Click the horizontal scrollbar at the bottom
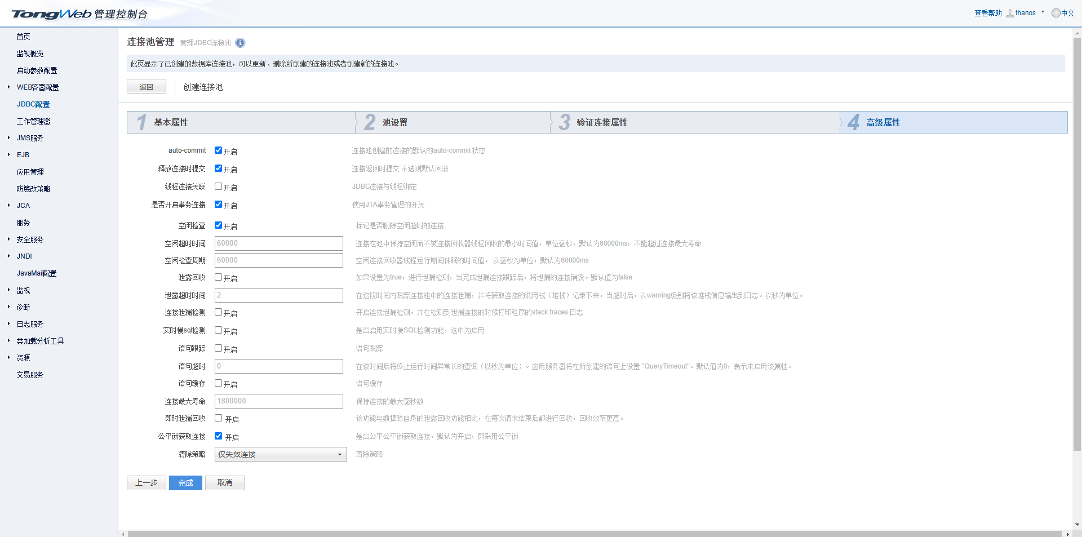This screenshot has width=1082, height=537. point(595,534)
